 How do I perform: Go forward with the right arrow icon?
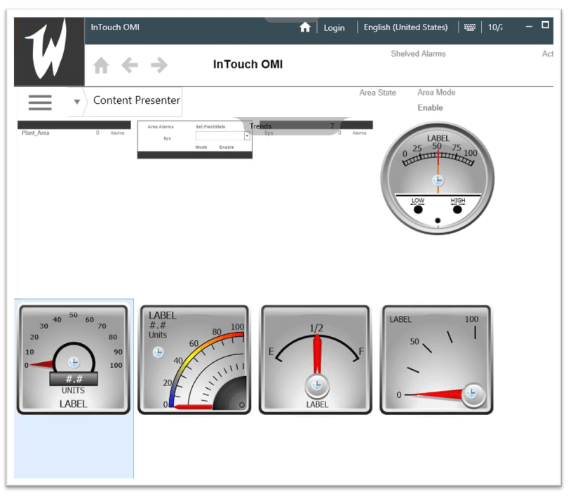[x=159, y=65]
